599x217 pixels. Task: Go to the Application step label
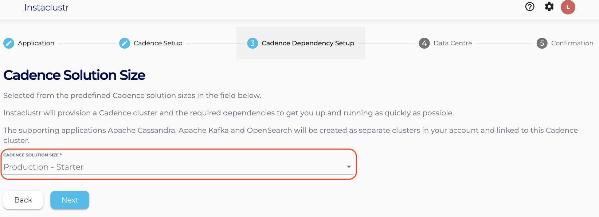(36, 43)
